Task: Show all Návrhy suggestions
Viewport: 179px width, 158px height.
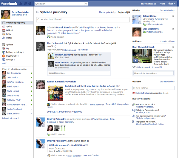Action: pos(167,10)
